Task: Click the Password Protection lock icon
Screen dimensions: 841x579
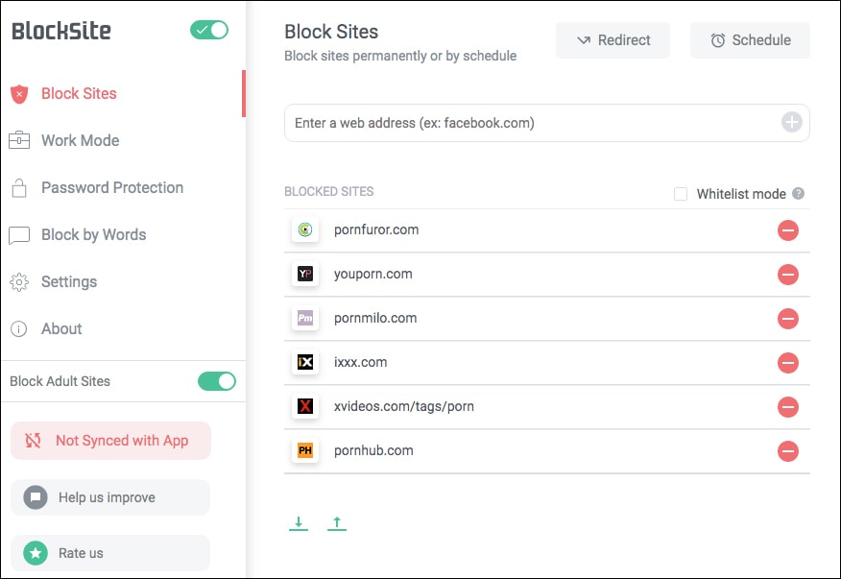Action: tap(20, 187)
